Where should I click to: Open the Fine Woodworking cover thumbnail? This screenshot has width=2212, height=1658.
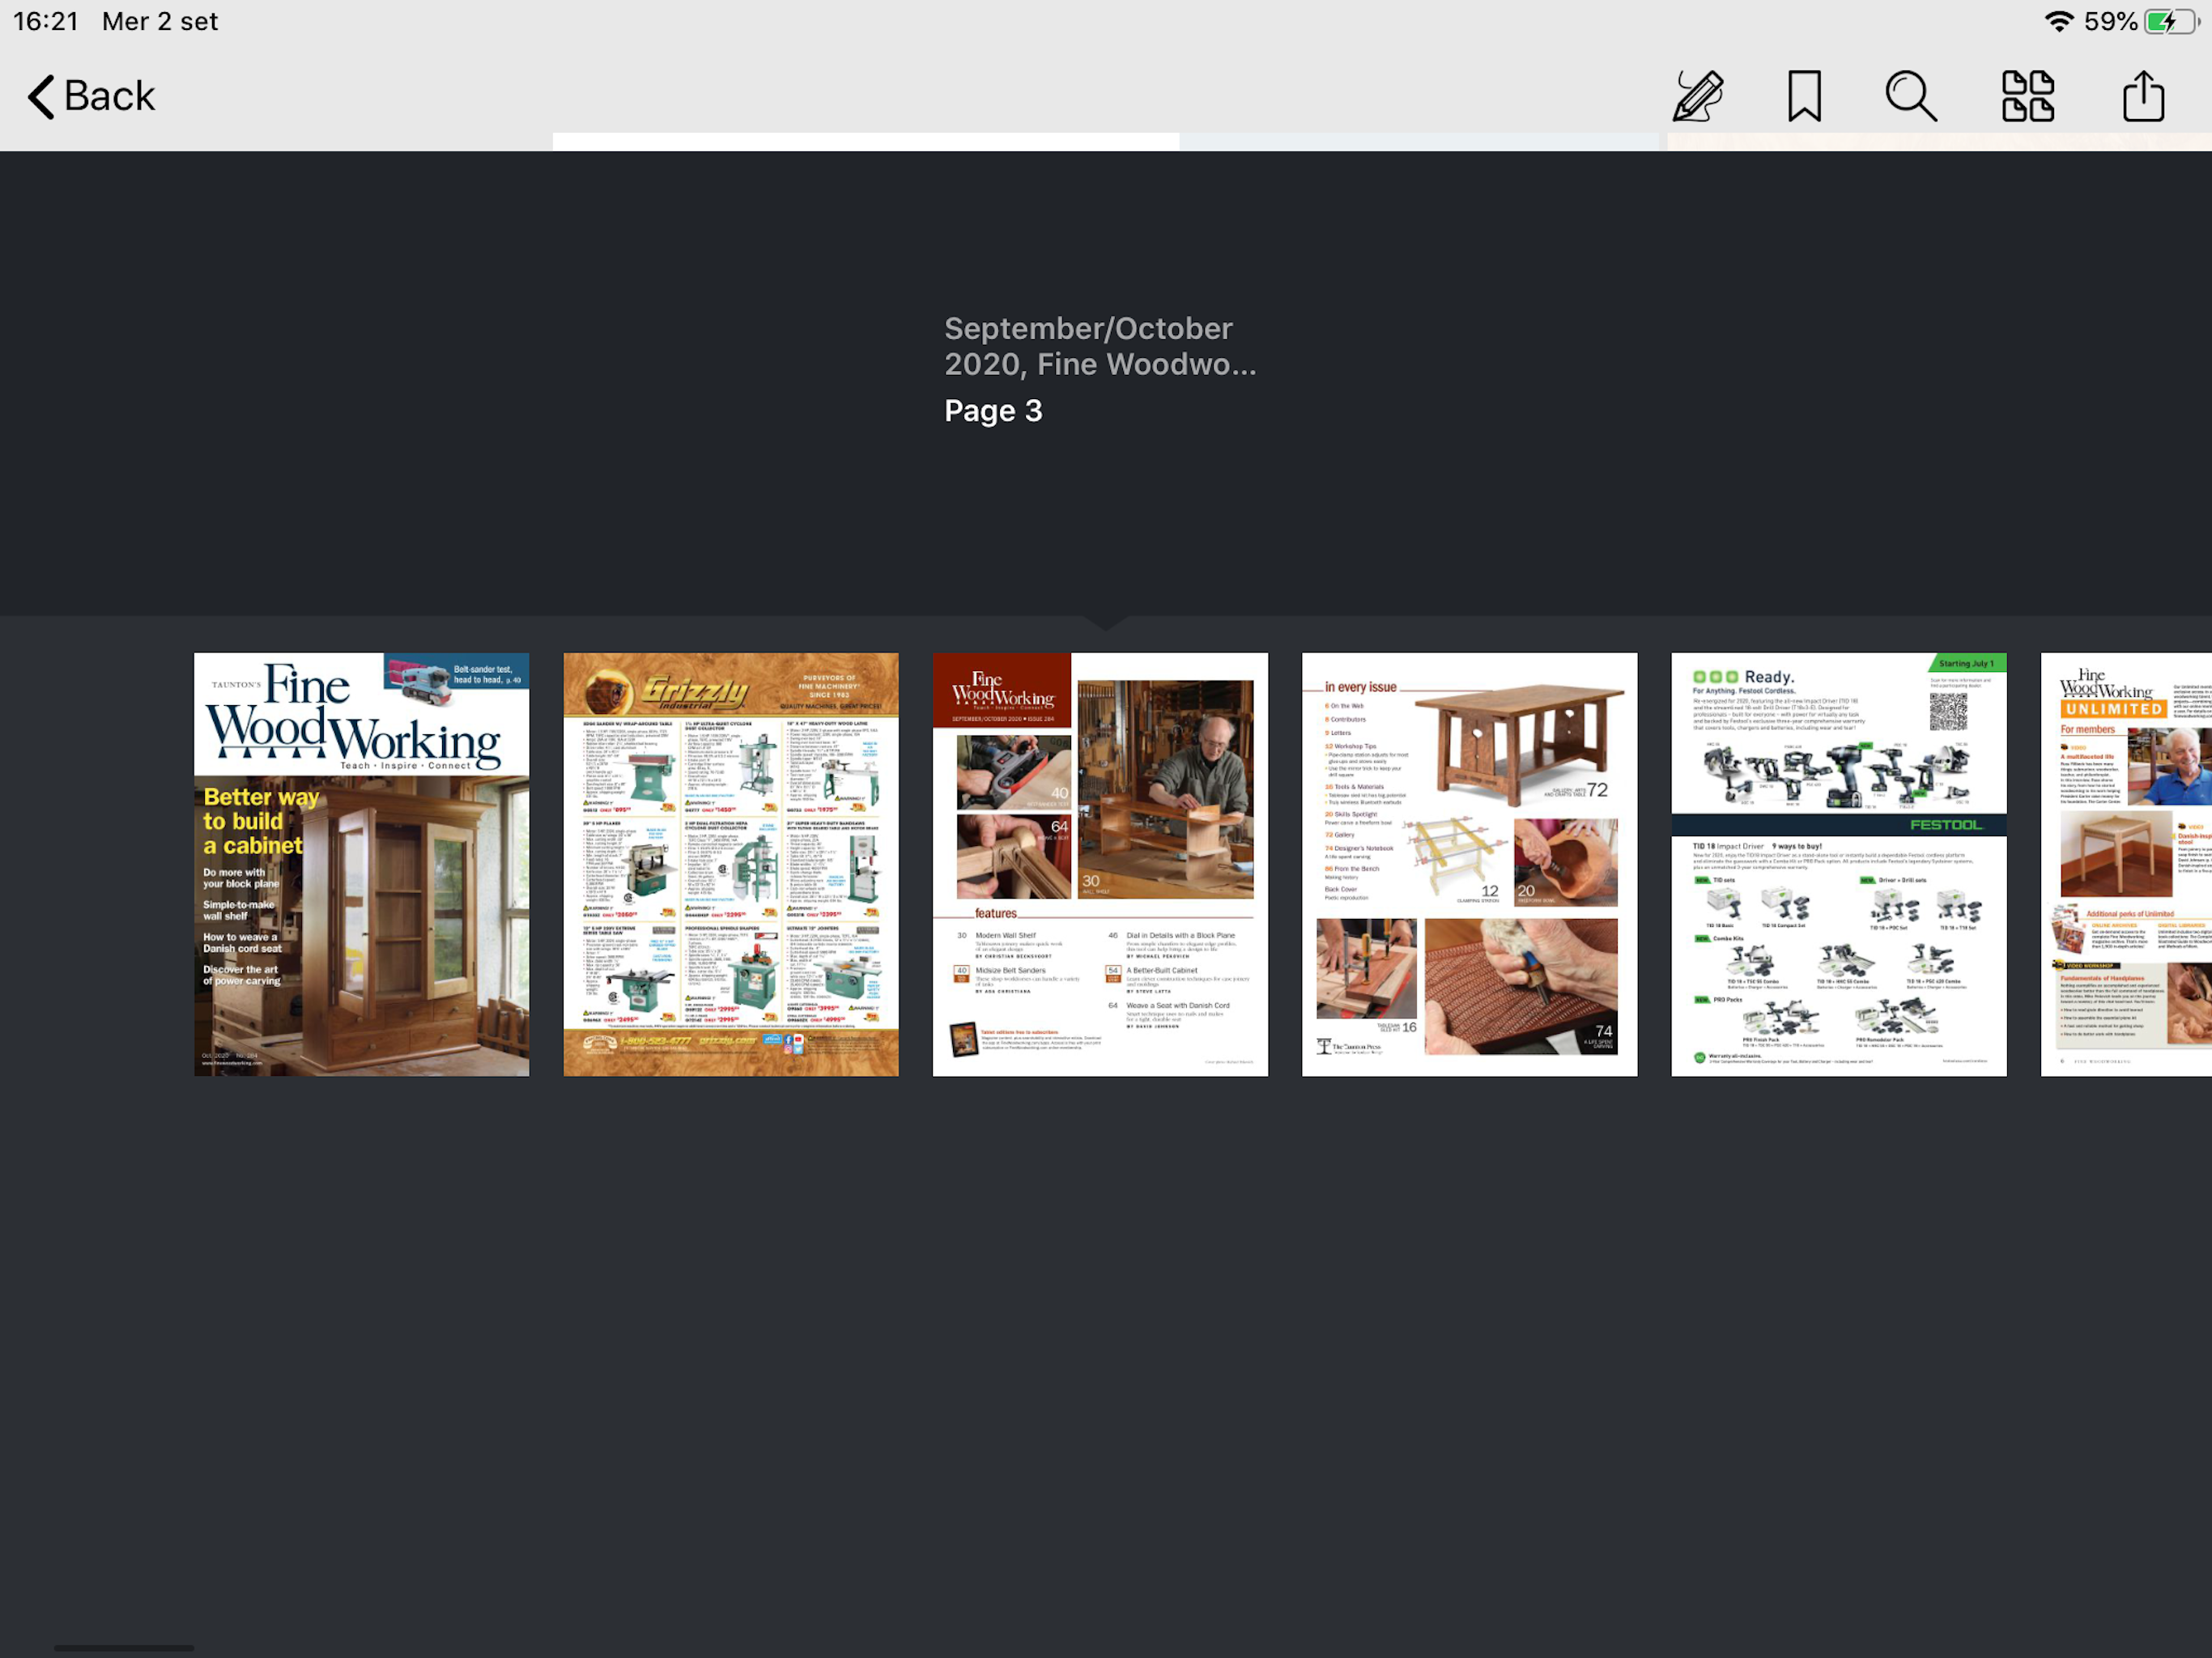coord(361,864)
